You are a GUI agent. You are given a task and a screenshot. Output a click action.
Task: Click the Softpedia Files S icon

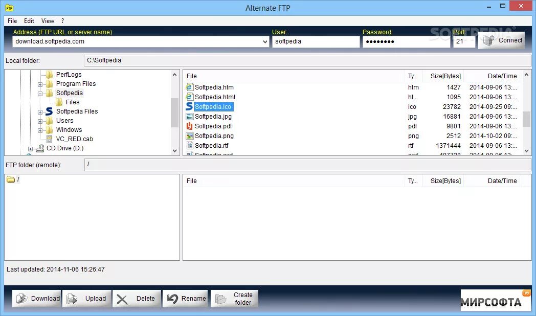[50, 111]
